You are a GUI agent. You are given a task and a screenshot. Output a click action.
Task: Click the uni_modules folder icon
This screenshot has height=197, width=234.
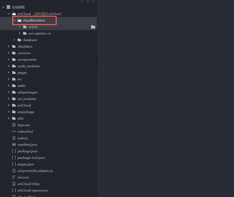[x=14, y=99]
